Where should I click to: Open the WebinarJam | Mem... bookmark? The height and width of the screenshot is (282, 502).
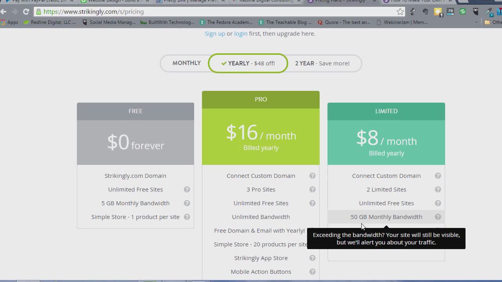[402, 22]
